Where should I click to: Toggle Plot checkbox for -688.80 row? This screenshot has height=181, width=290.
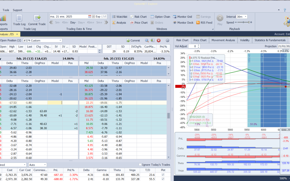163,179
